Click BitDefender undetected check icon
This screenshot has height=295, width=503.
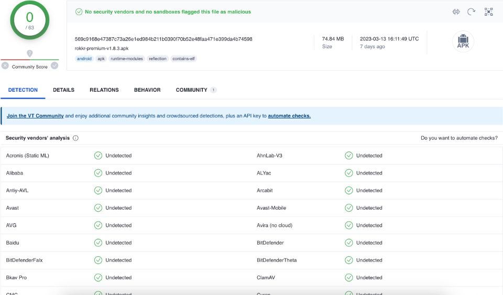point(349,243)
